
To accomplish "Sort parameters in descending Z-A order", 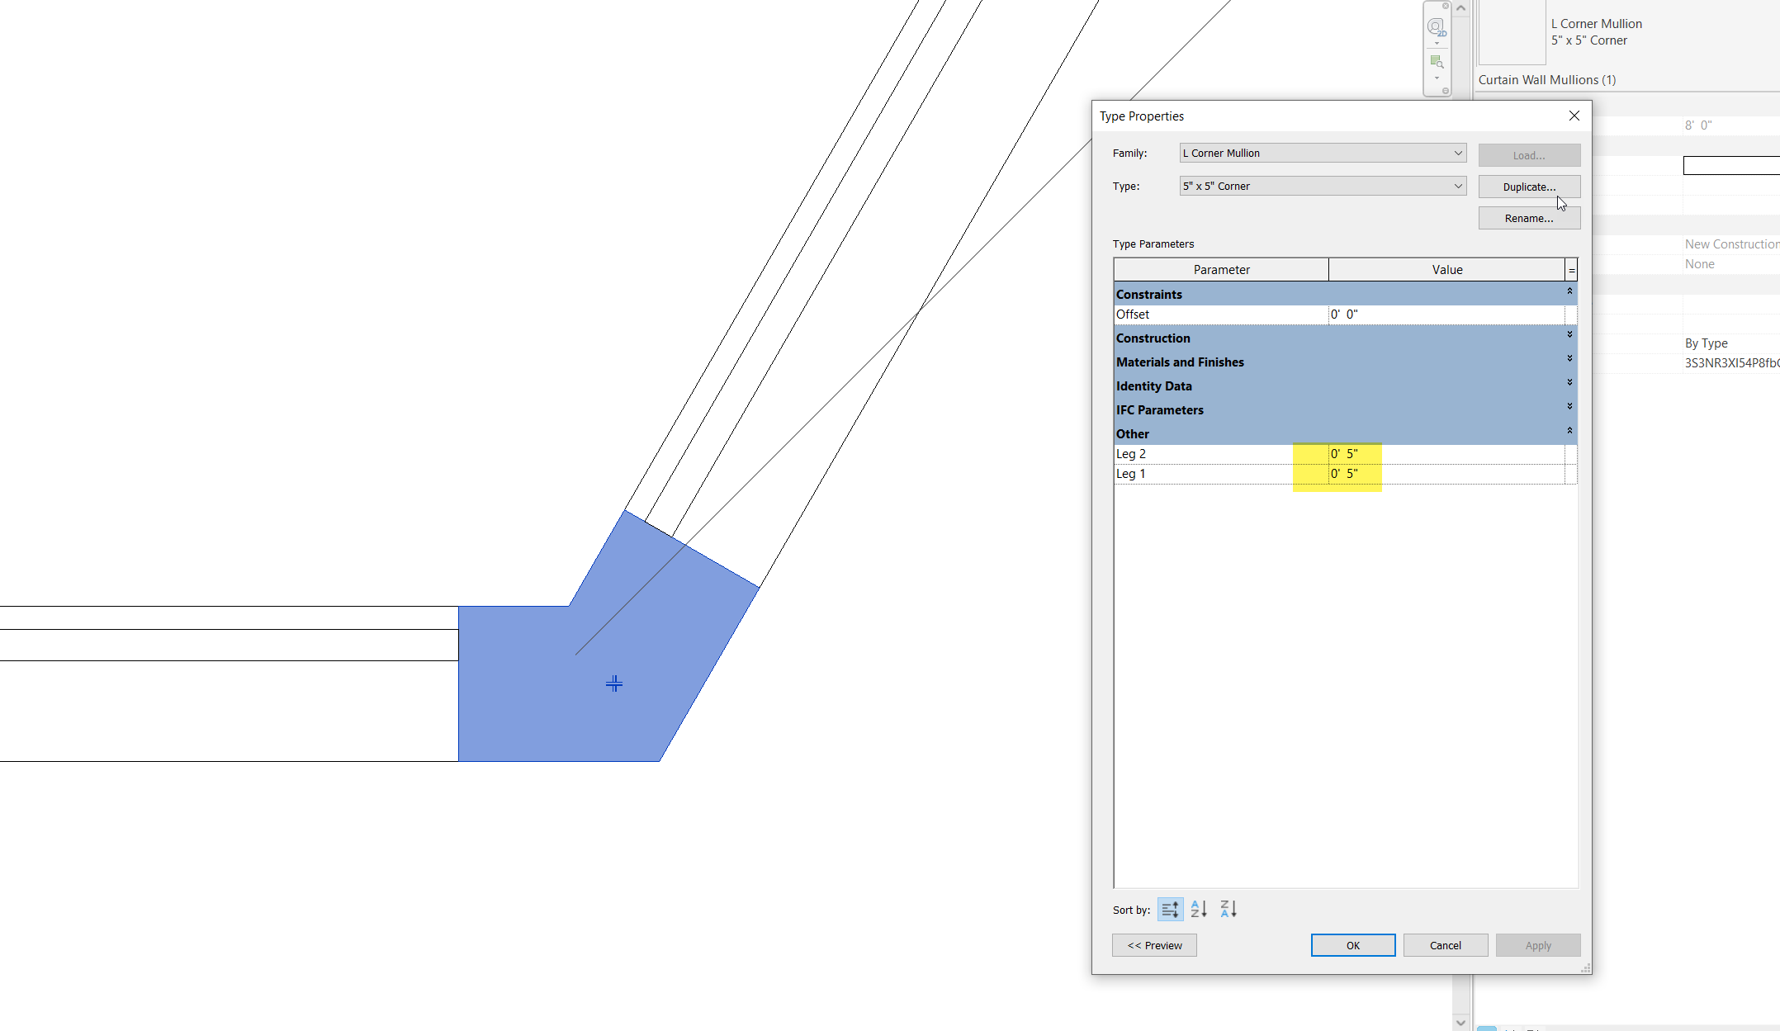I will [1228, 909].
